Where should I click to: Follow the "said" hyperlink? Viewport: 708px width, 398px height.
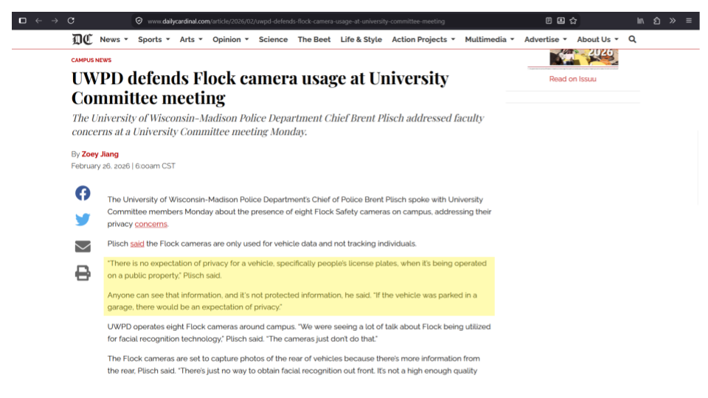click(137, 244)
